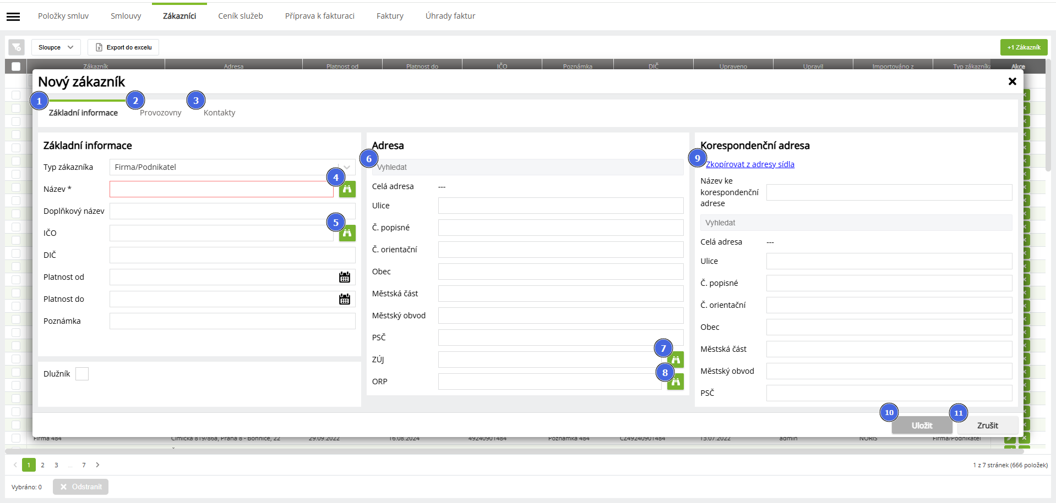The image size is (1056, 503).
Task: Save the customer with Uložit
Action: tap(922, 425)
